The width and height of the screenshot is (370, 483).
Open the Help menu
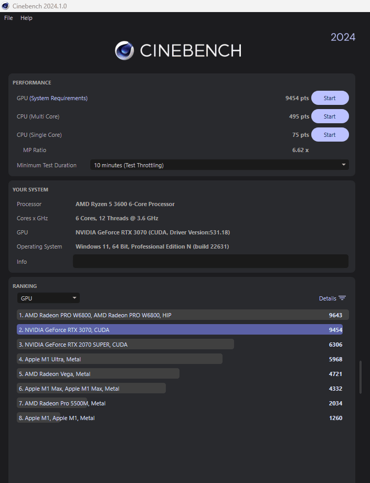[x=26, y=18]
